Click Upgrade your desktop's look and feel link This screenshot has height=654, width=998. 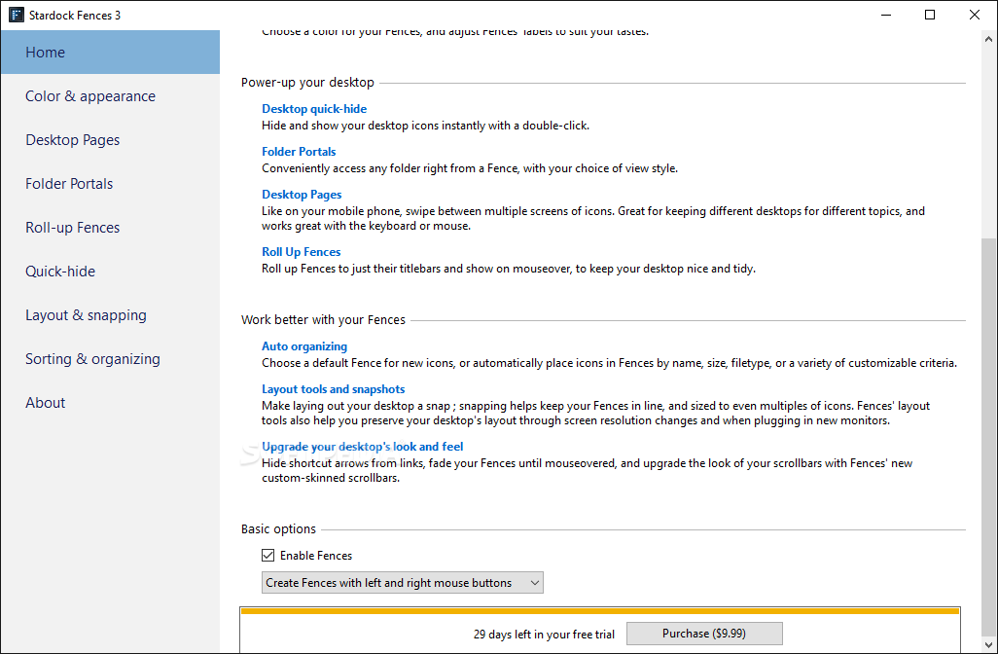362,447
